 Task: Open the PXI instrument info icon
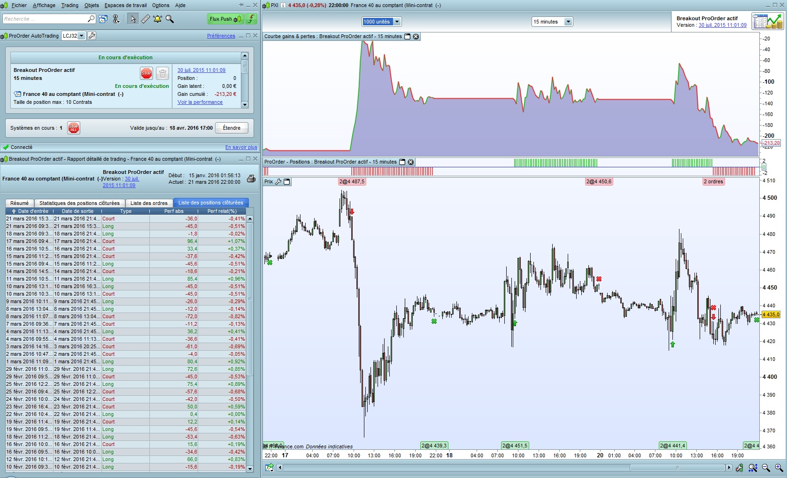[283, 5]
